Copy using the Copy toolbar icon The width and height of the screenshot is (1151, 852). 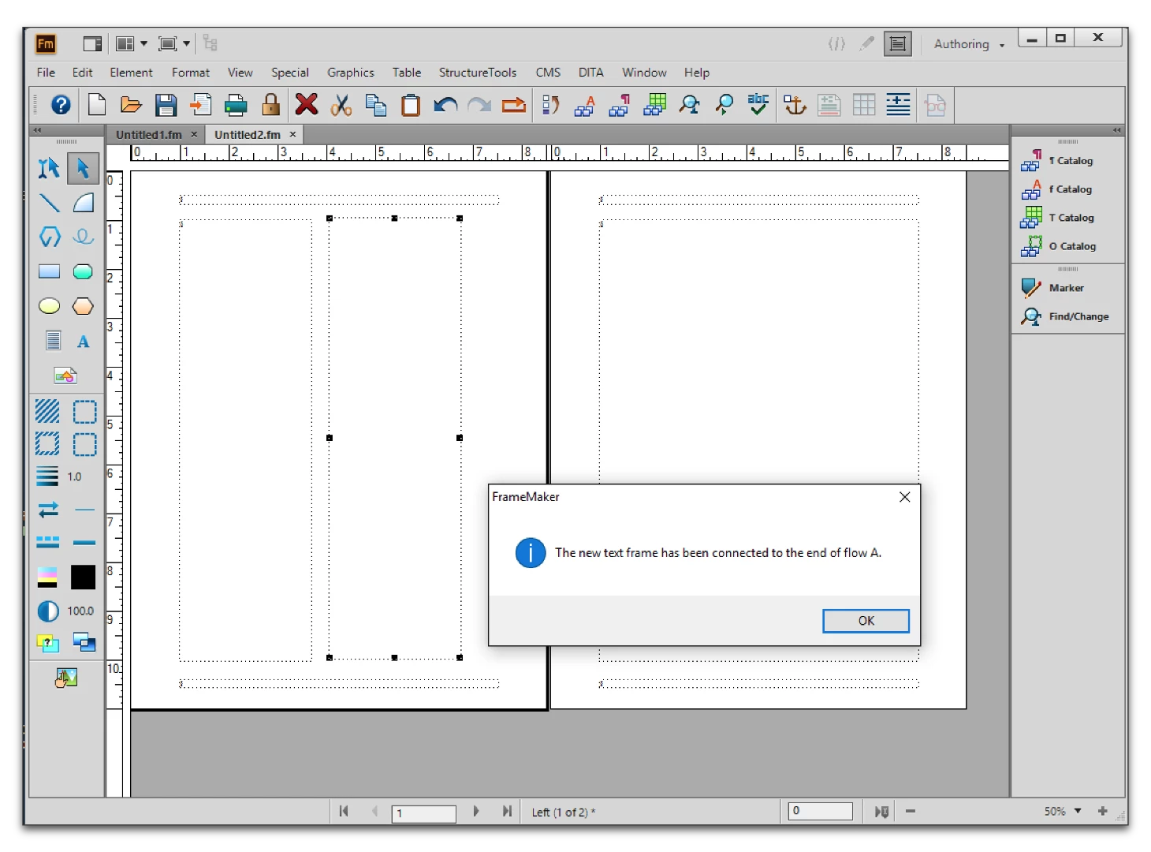pyautogui.click(x=376, y=105)
